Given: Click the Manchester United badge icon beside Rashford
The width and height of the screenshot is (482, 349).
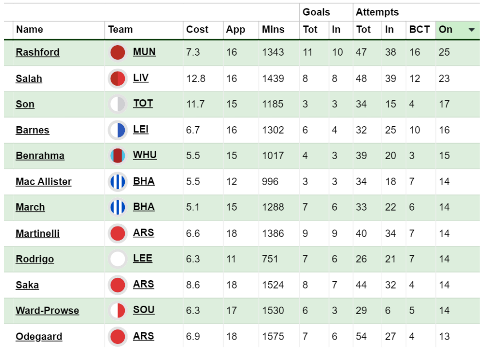Looking at the screenshot, I should coord(117,52).
